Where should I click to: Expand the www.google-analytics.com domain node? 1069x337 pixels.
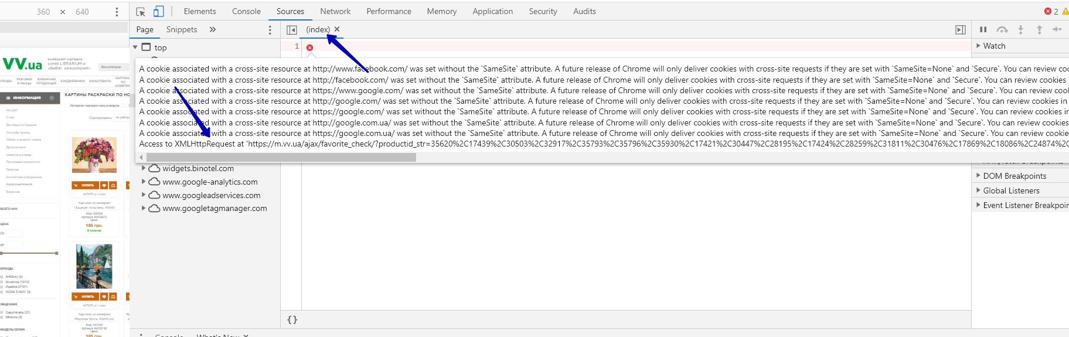pos(144,182)
